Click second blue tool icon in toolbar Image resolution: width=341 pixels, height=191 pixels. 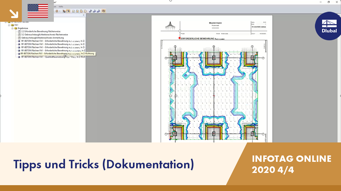point(94,11)
